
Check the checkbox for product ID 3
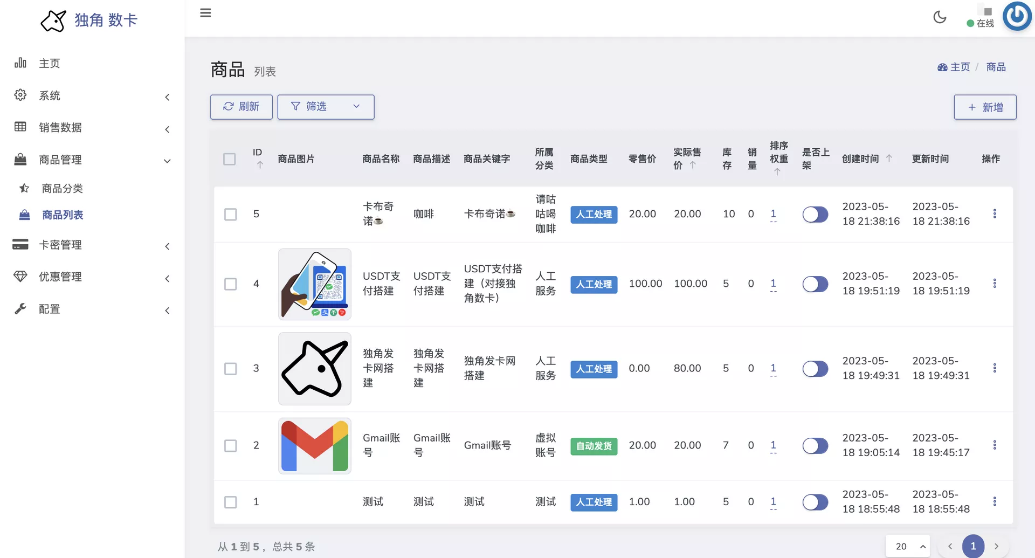230,369
